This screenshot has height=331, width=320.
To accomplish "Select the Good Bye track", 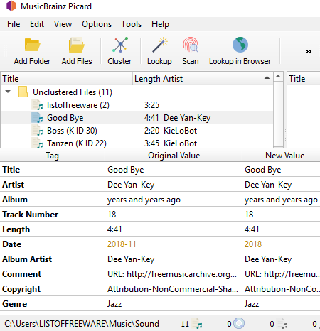I will 137,118.
